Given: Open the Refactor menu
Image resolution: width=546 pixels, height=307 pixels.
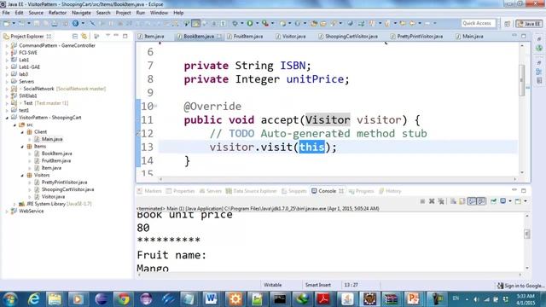Looking at the screenshot, I should (x=57, y=13).
